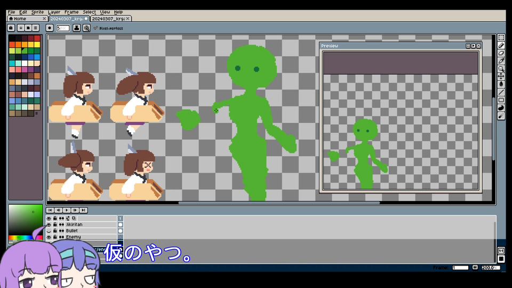Open the palette options hamburger menu
Screen dimensions: 512x288
[35, 28]
